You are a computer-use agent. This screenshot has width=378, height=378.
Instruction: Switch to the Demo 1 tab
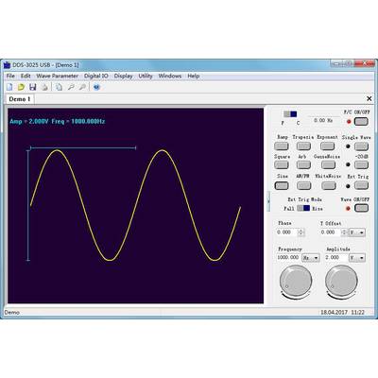point(20,99)
